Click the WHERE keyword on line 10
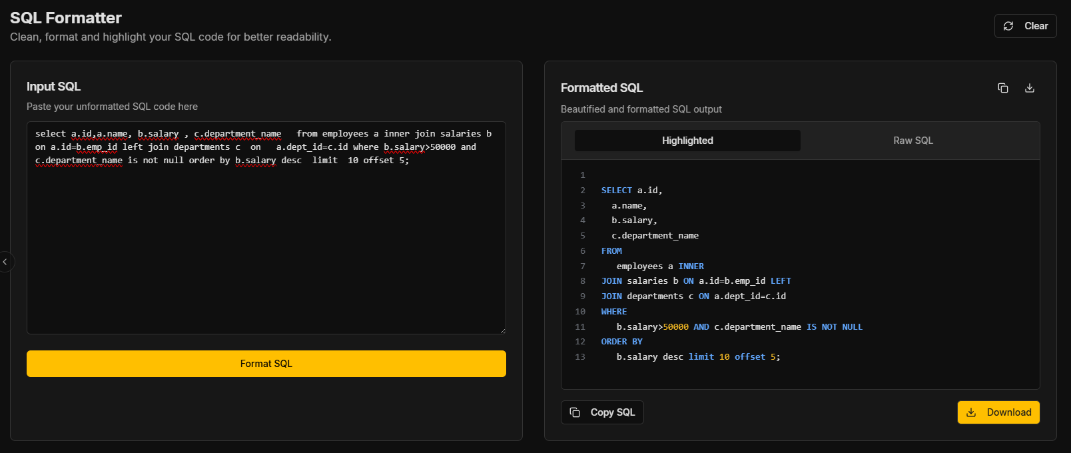 614,312
